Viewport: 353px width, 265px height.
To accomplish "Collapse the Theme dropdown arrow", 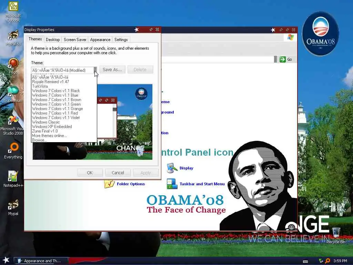I will coord(95,70).
